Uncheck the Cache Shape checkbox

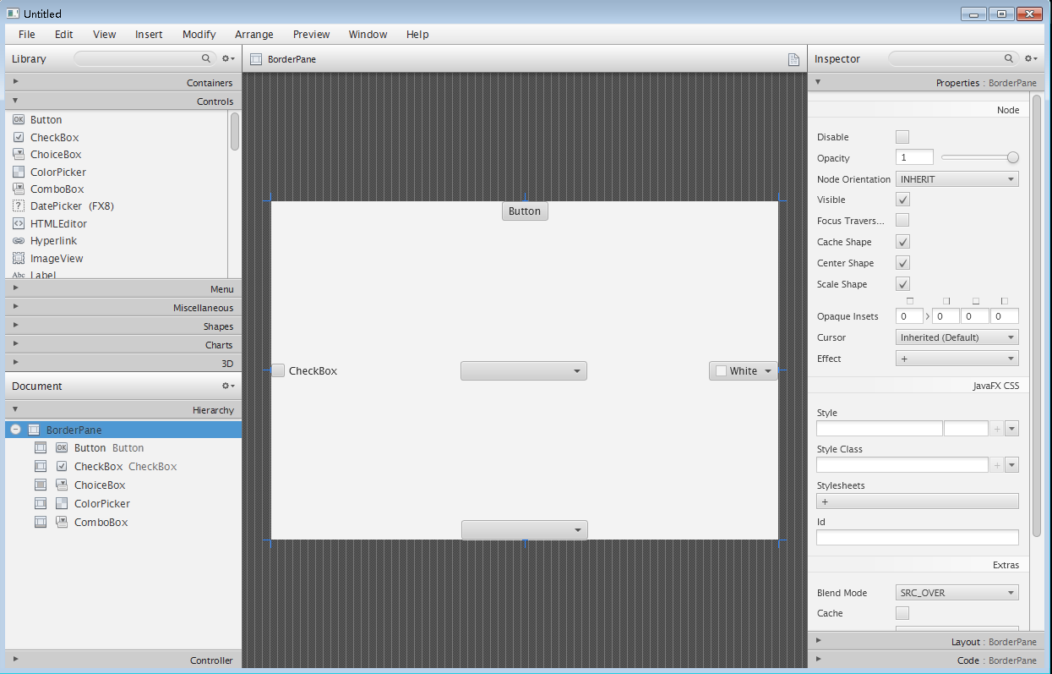902,242
